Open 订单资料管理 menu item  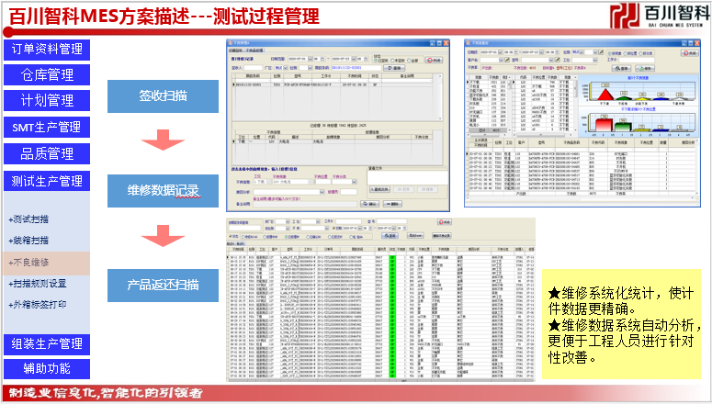click(x=47, y=50)
